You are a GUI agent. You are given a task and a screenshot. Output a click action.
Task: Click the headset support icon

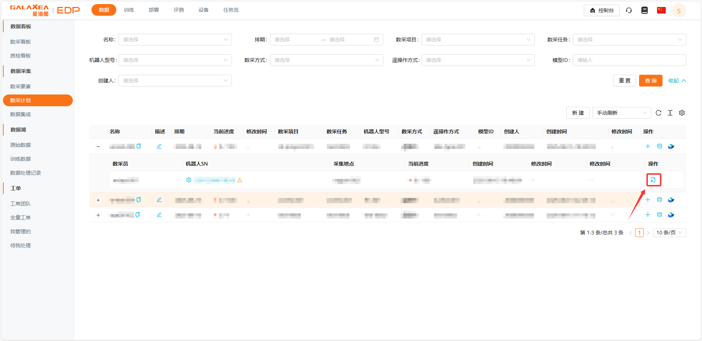click(629, 10)
